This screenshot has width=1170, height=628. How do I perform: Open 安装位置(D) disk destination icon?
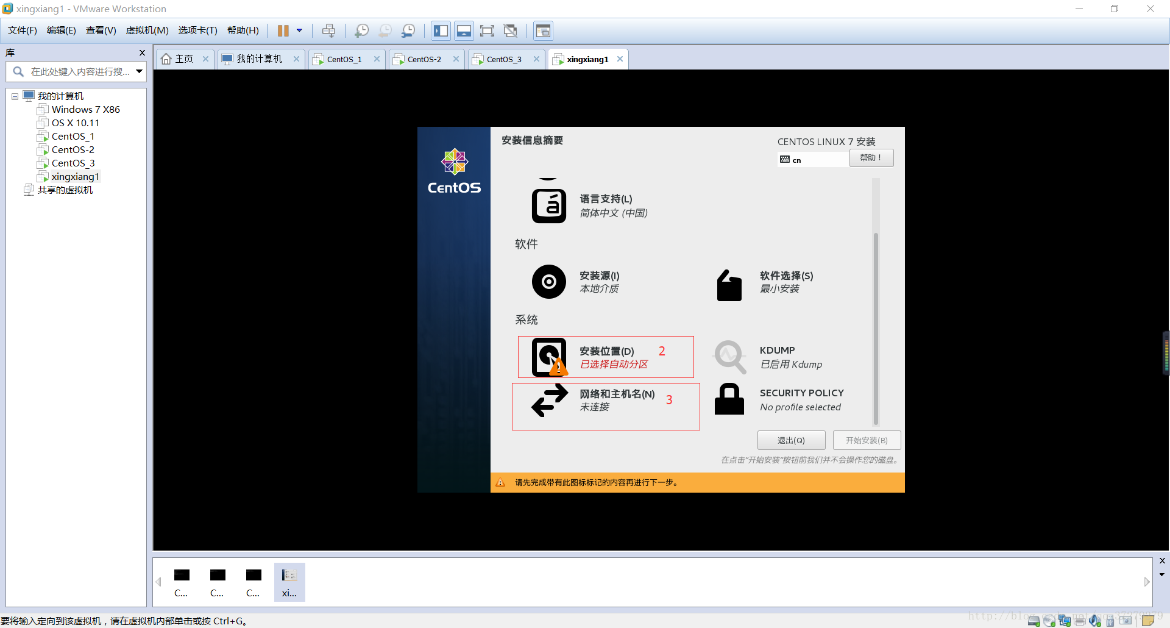click(550, 357)
